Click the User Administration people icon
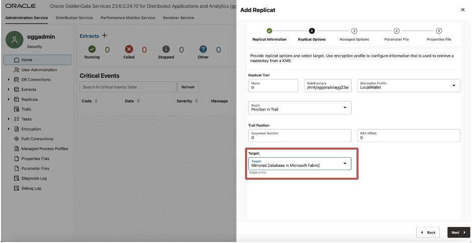 pyautogui.click(x=16, y=70)
